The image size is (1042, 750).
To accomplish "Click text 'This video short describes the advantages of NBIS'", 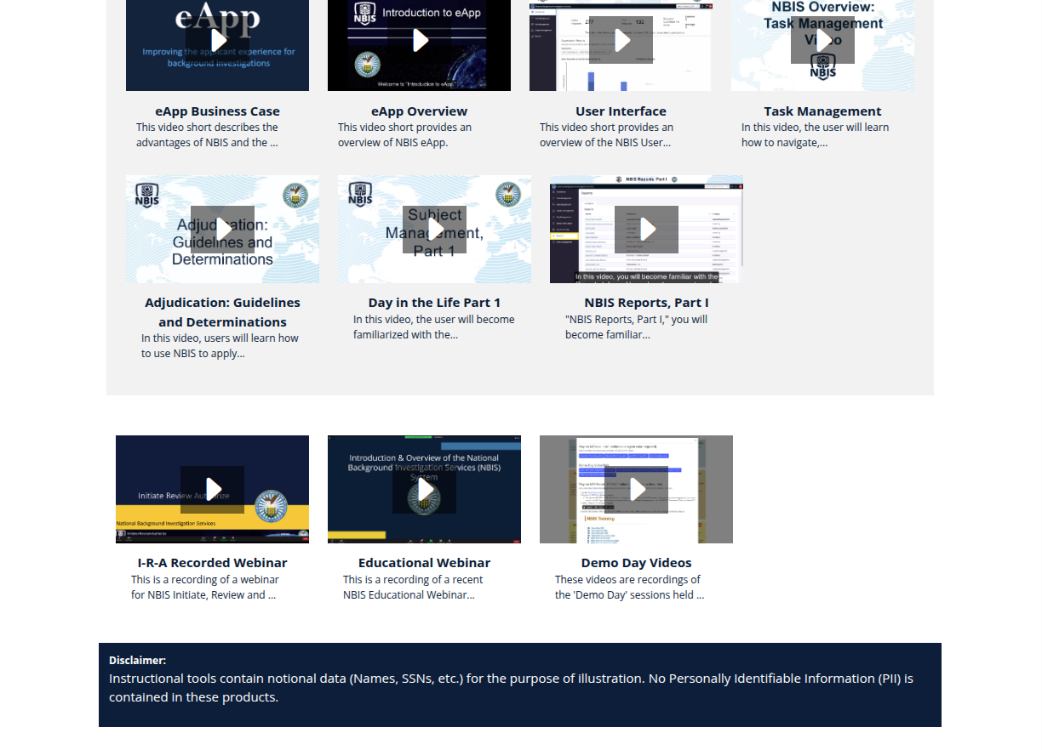I will [x=207, y=135].
